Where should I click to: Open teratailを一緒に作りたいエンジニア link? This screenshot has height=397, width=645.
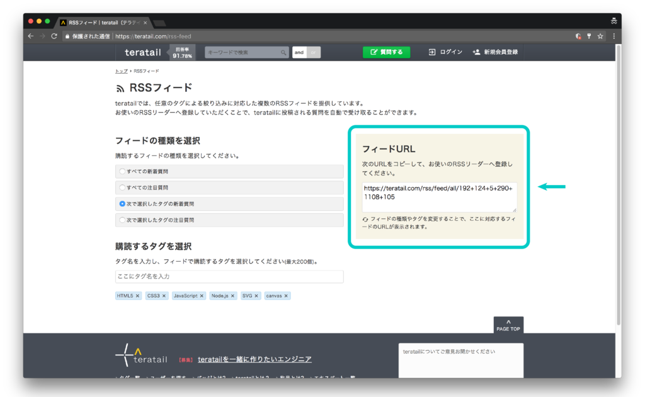254,359
